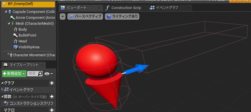
Task: Collapse the Mesh (CharacterMesh0) node
Action: (x=9, y=24)
